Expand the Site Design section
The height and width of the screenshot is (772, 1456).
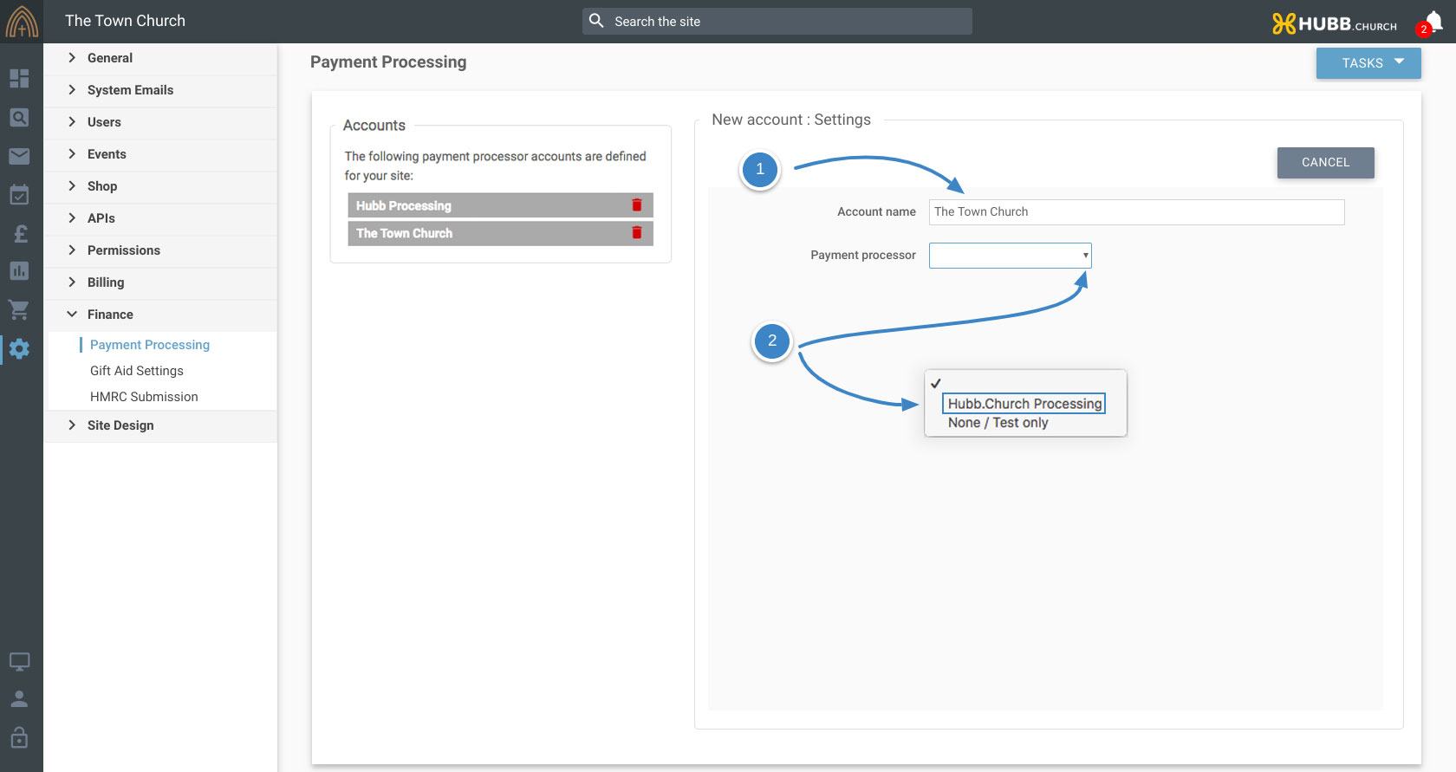(160, 425)
